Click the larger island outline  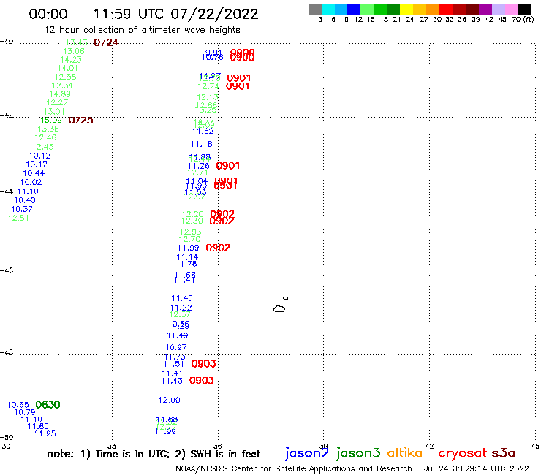[x=279, y=308]
